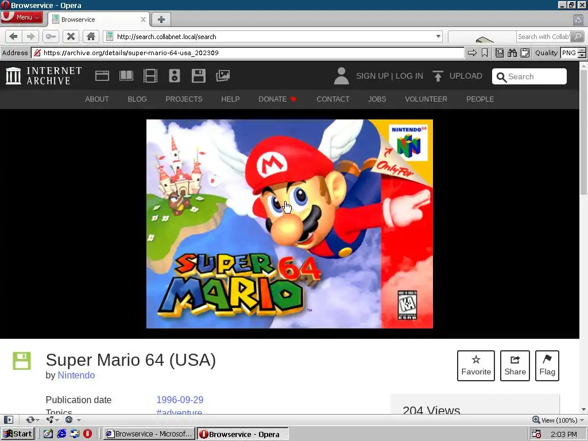The width and height of the screenshot is (588, 441).
Task: Click the closed tabs trash icon
Action: pyautogui.click(x=578, y=20)
